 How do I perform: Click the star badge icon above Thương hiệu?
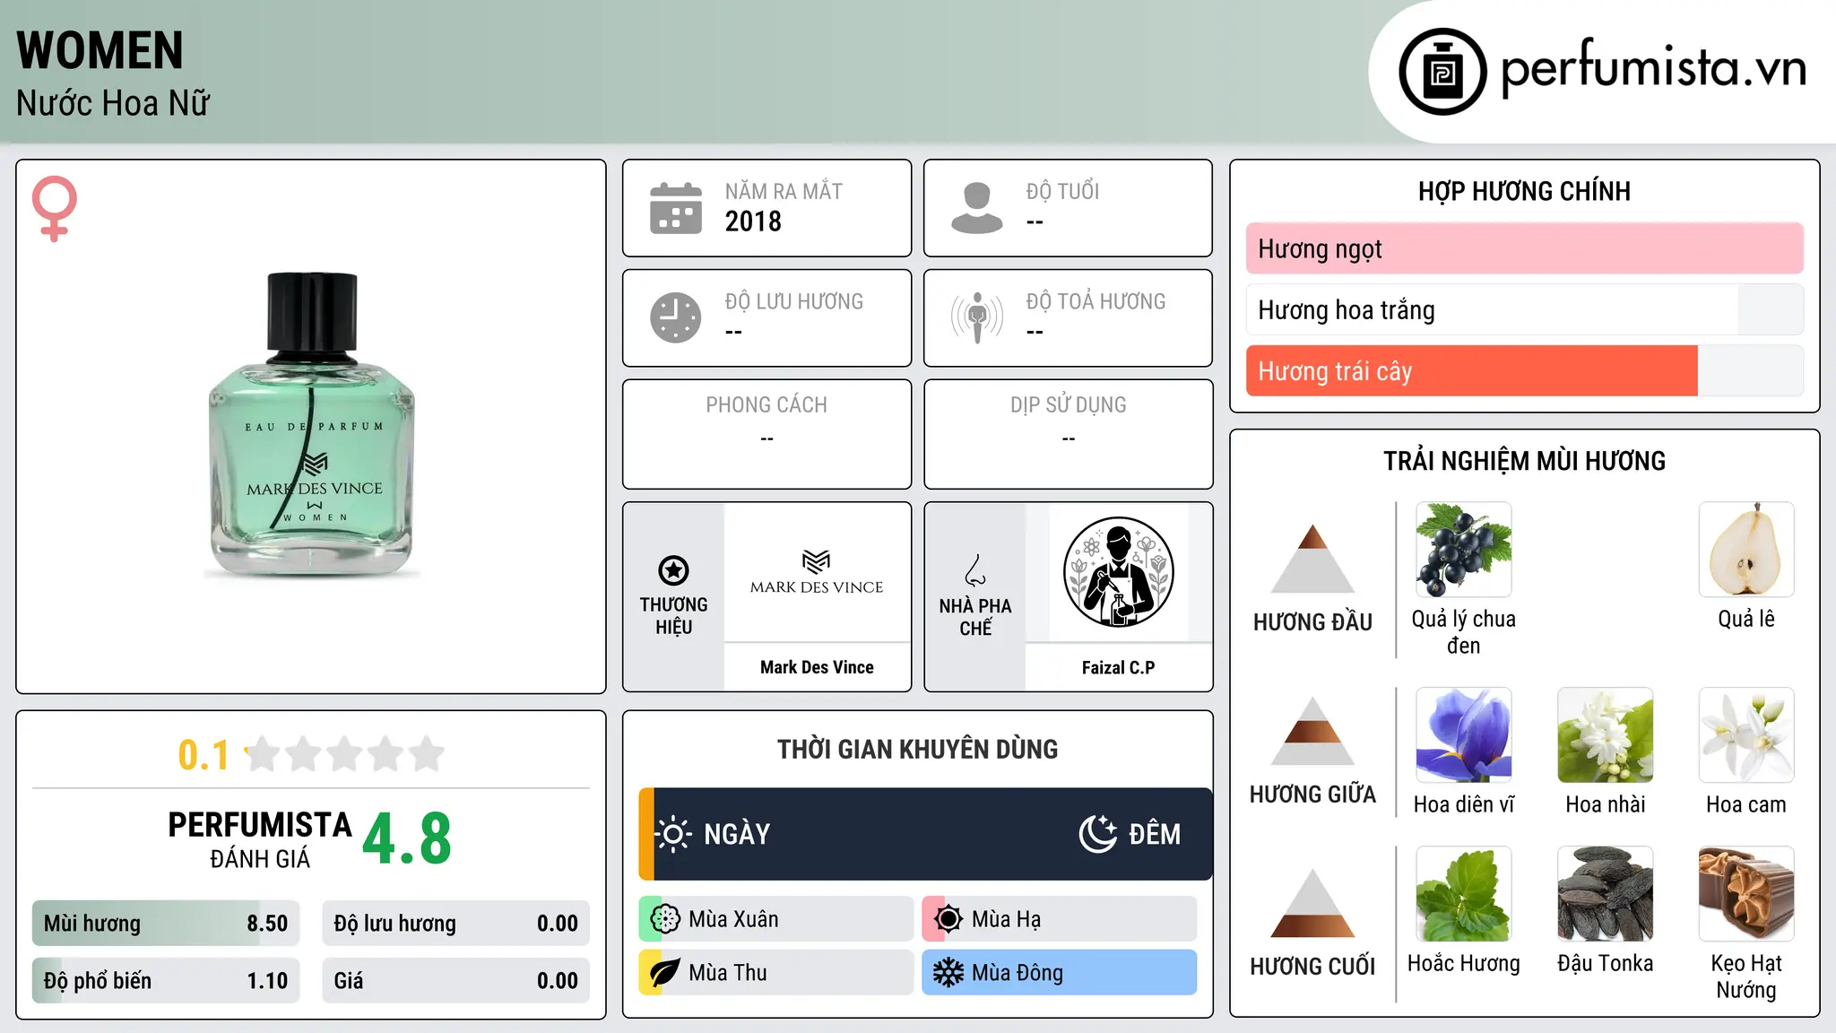tap(673, 570)
